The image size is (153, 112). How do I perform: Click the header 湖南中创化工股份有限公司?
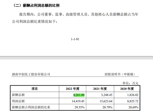coord(31,74)
